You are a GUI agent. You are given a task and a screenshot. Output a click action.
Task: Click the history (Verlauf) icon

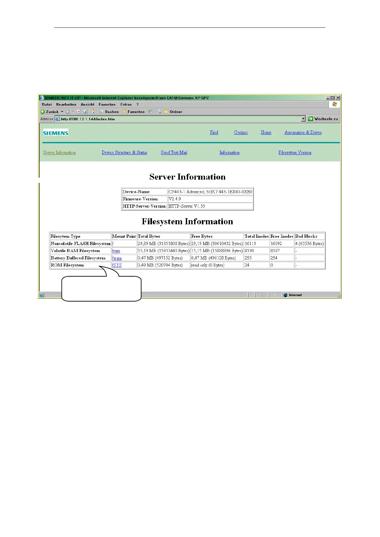pos(150,112)
